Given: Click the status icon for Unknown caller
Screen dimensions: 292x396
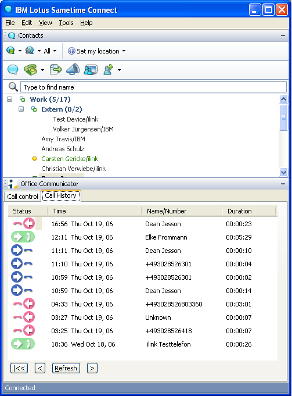Looking at the screenshot, I should [24, 317].
